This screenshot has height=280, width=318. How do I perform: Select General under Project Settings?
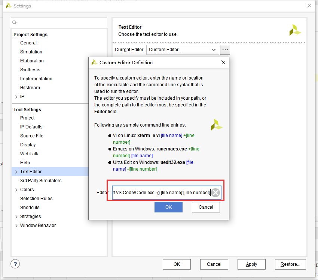click(x=28, y=43)
